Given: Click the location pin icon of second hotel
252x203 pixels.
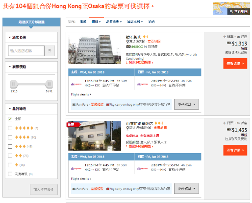Looking at the screenshot, I should 127,128.
